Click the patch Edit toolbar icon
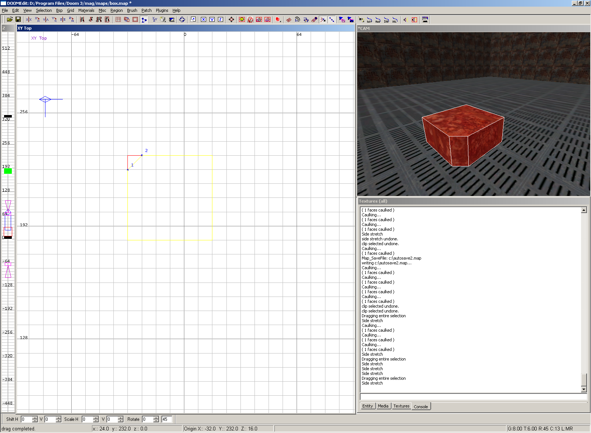 (369, 20)
